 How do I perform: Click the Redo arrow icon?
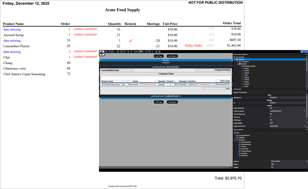(x=131, y=51)
